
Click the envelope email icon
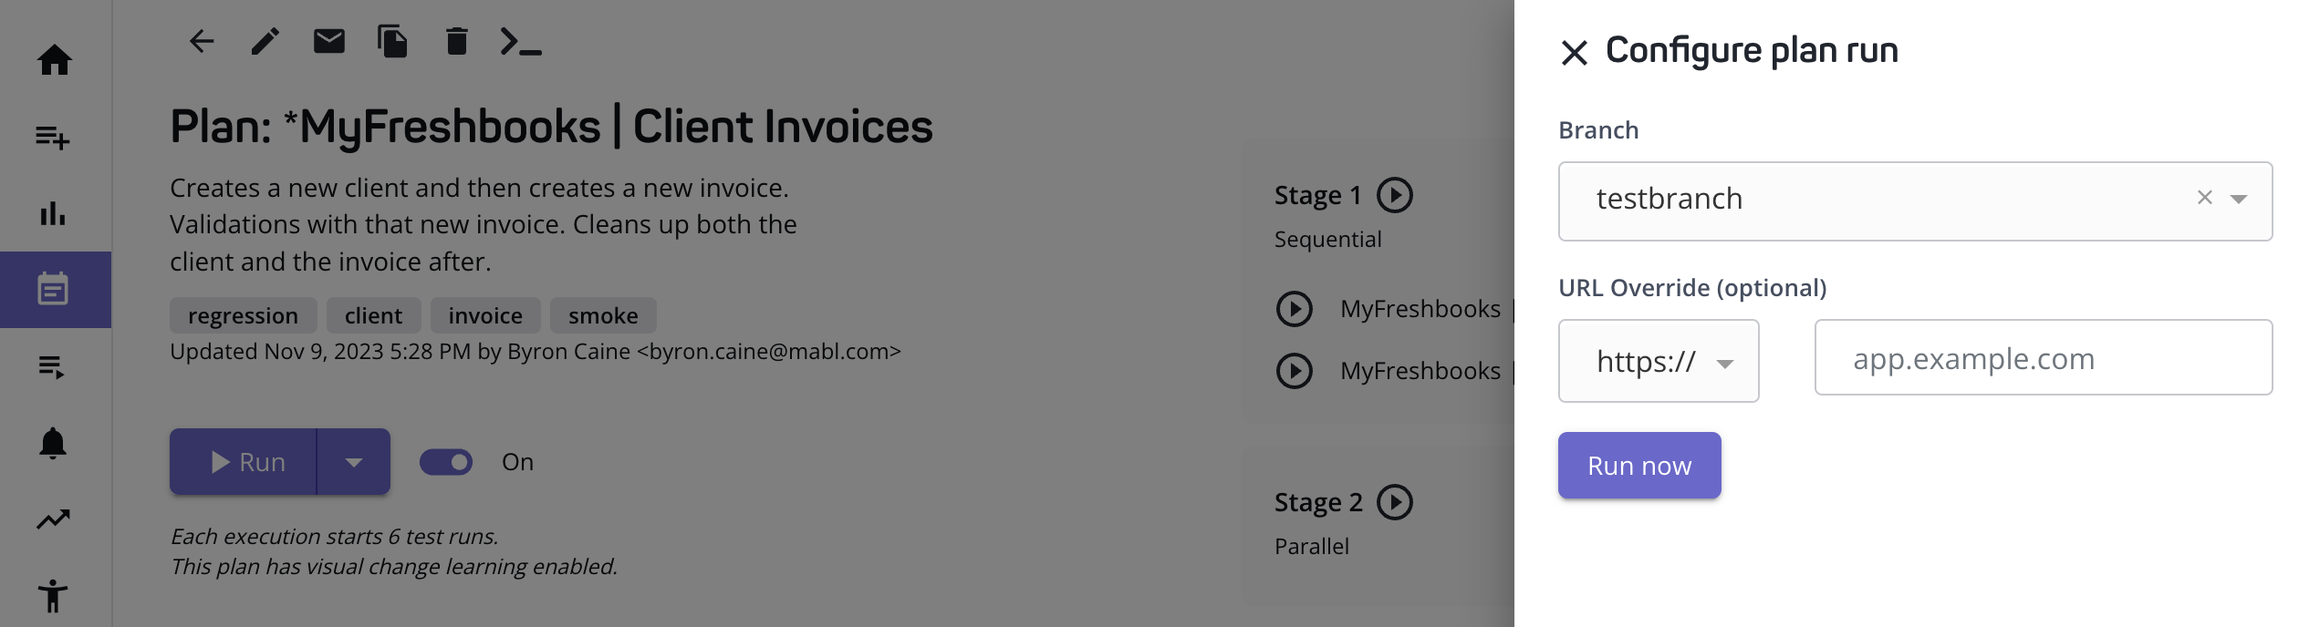pyautogui.click(x=329, y=41)
